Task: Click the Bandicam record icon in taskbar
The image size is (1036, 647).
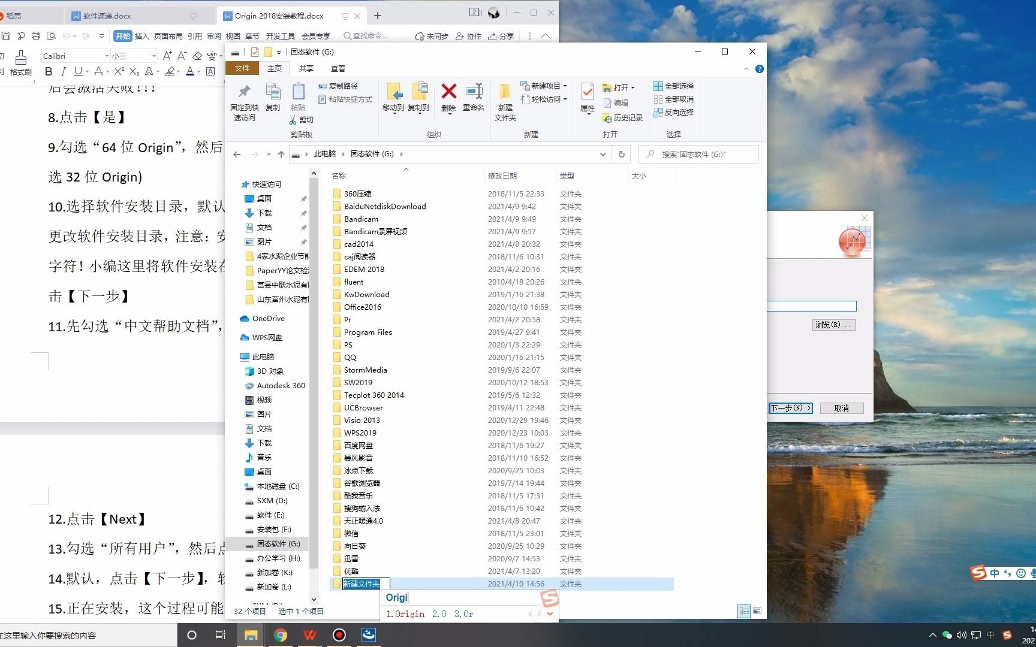Action: pos(339,635)
